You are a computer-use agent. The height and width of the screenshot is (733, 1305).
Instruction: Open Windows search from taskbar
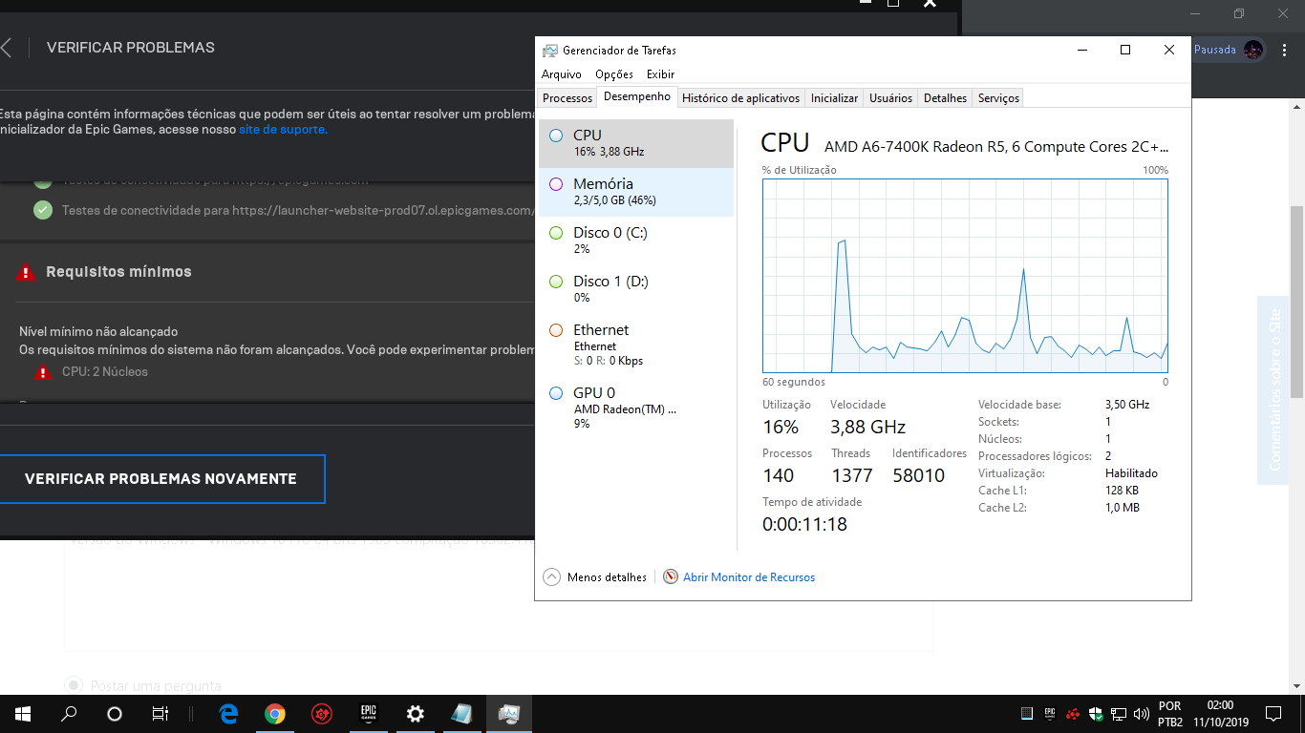[69, 714]
